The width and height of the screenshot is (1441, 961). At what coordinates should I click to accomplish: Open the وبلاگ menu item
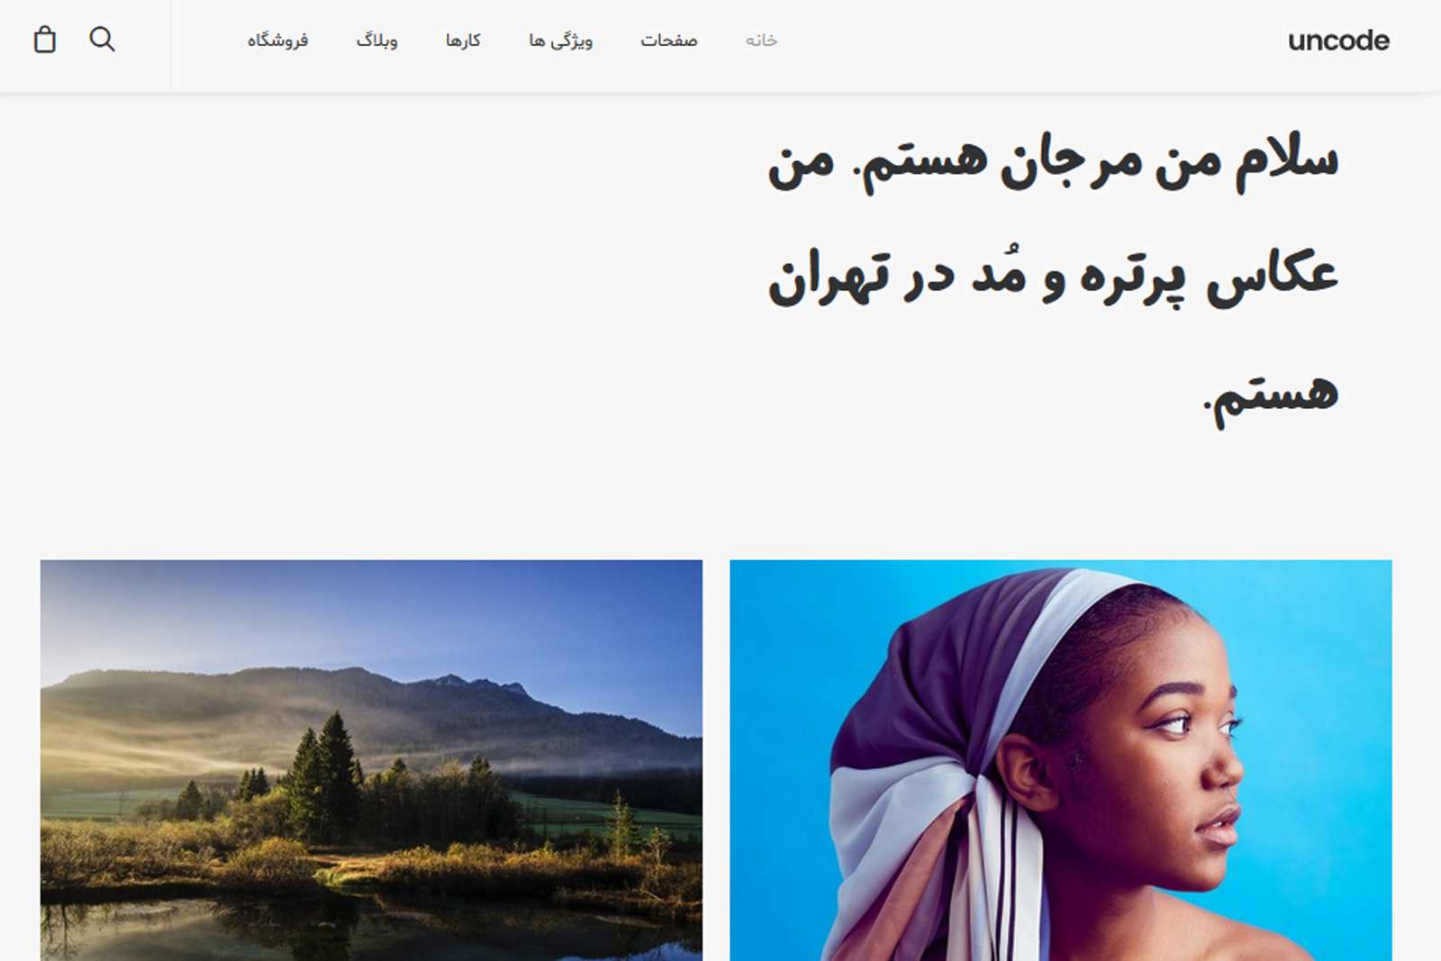click(x=376, y=41)
